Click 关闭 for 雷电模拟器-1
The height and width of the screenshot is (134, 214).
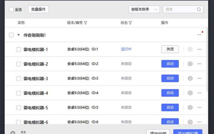170,49
